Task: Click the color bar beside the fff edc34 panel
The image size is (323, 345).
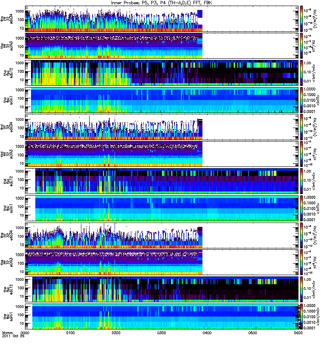Action: pos(301,235)
